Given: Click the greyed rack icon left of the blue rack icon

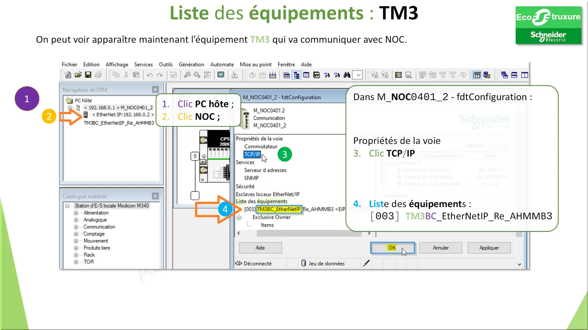Looking at the screenshot, I should coord(263,75).
